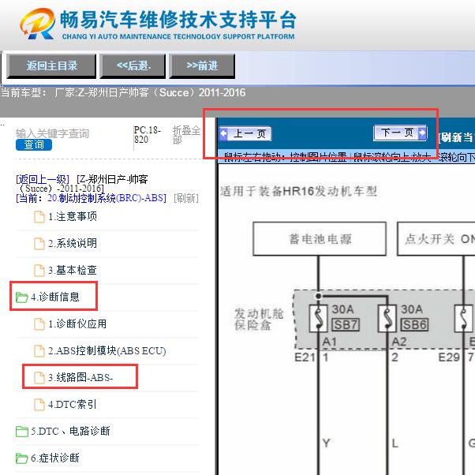Click the E29 connector label

[449, 357]
